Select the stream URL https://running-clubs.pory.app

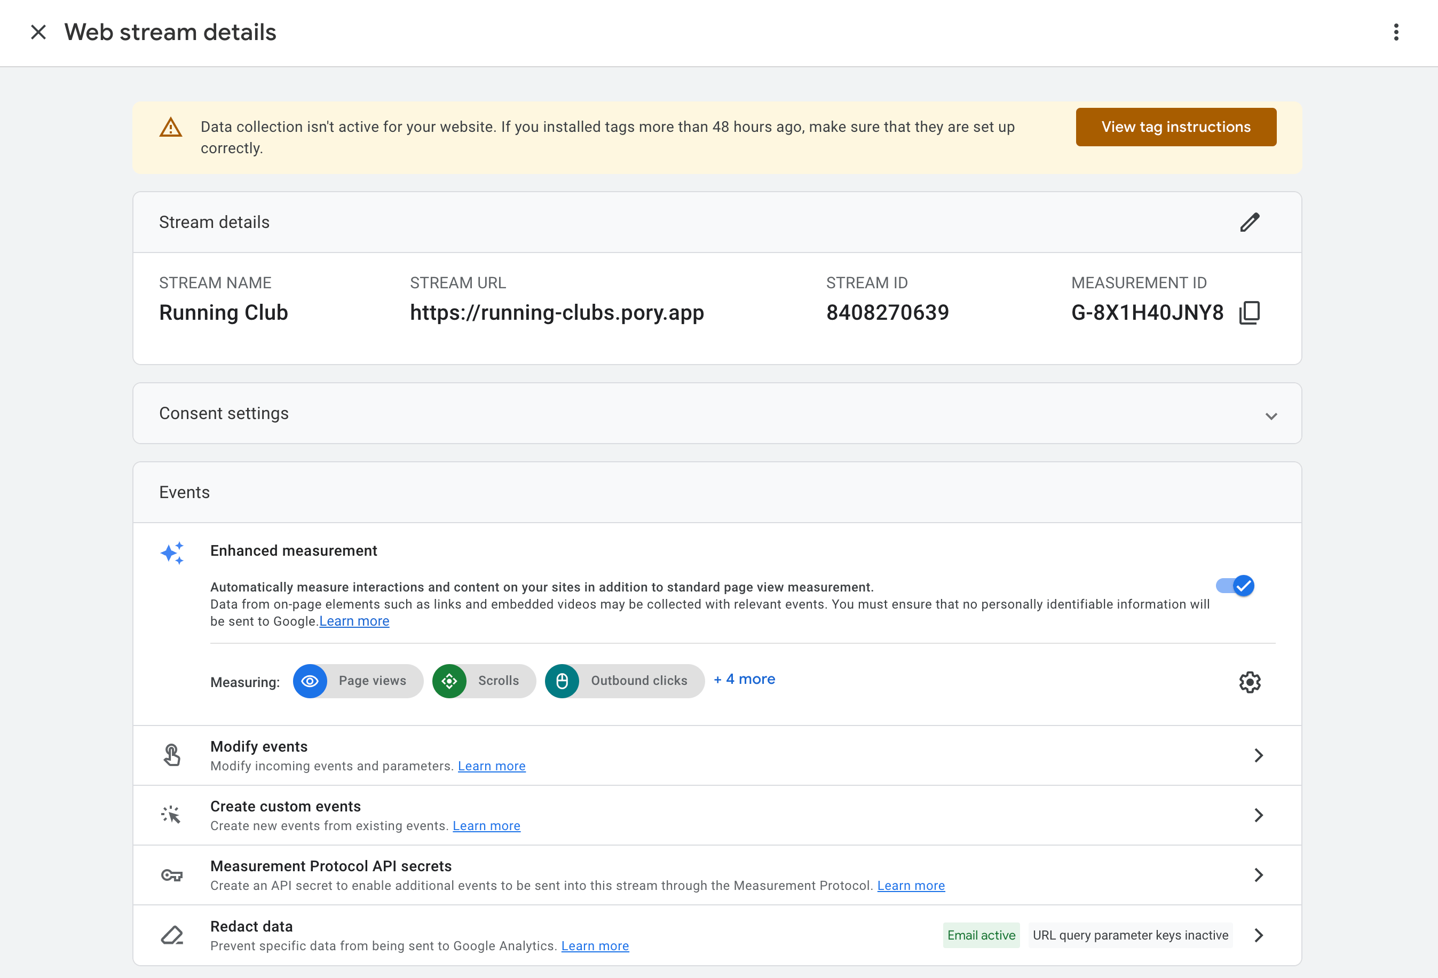tap(557, 313)
